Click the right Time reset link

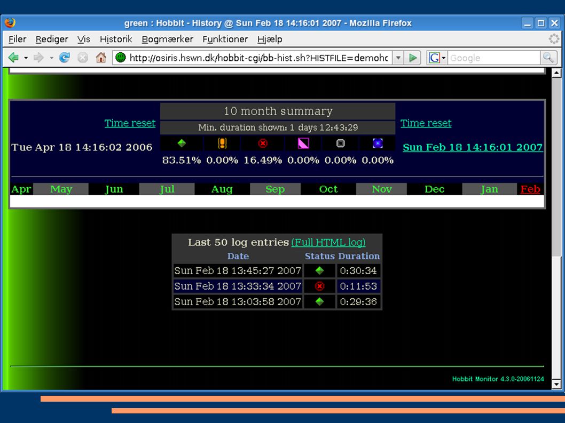point(426,123)
